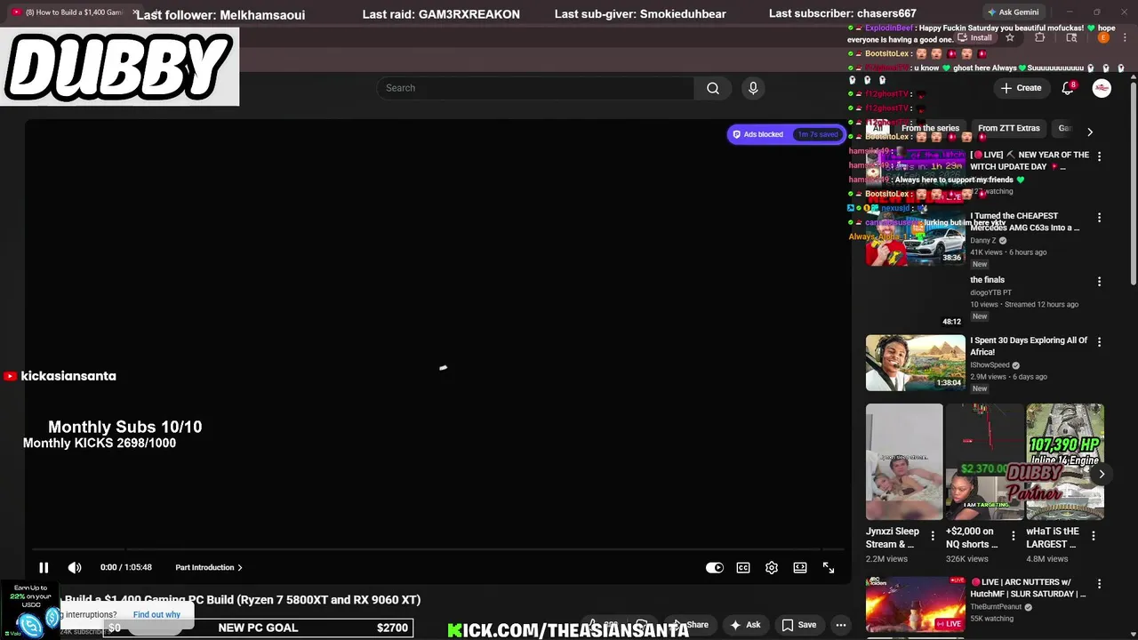This screenshot has width=1138, height=640.
Task: Show next shorts with the right chevron
Action: tap(1102, 474)
